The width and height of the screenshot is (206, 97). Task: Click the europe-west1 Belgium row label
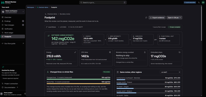tap(124, 91)
